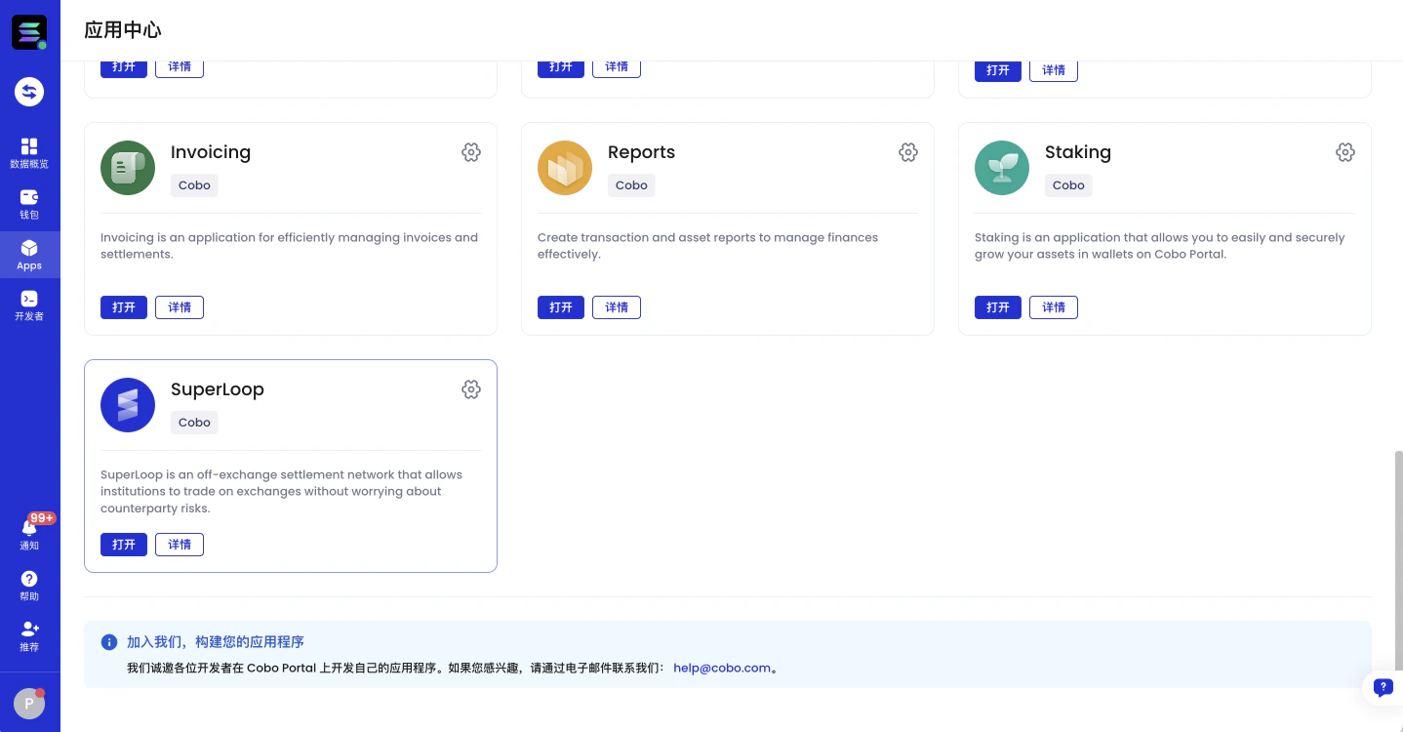Viewport: 1403px width, 732px height.
Task: Open the chat support bubble icon
Action: [x=1383, y=687]
